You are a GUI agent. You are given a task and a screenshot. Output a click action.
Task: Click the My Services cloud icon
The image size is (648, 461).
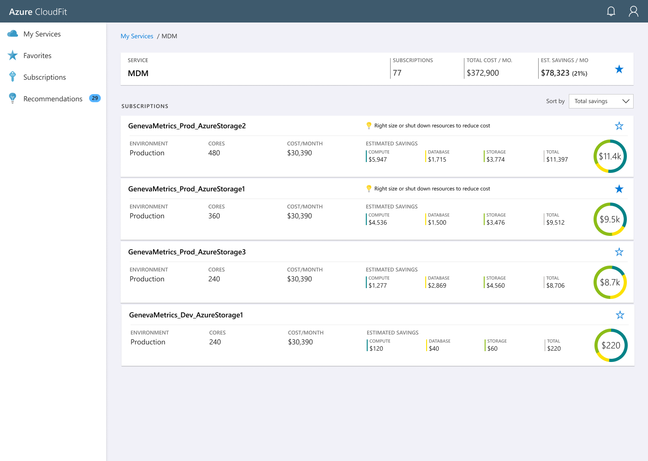point(13,34)
